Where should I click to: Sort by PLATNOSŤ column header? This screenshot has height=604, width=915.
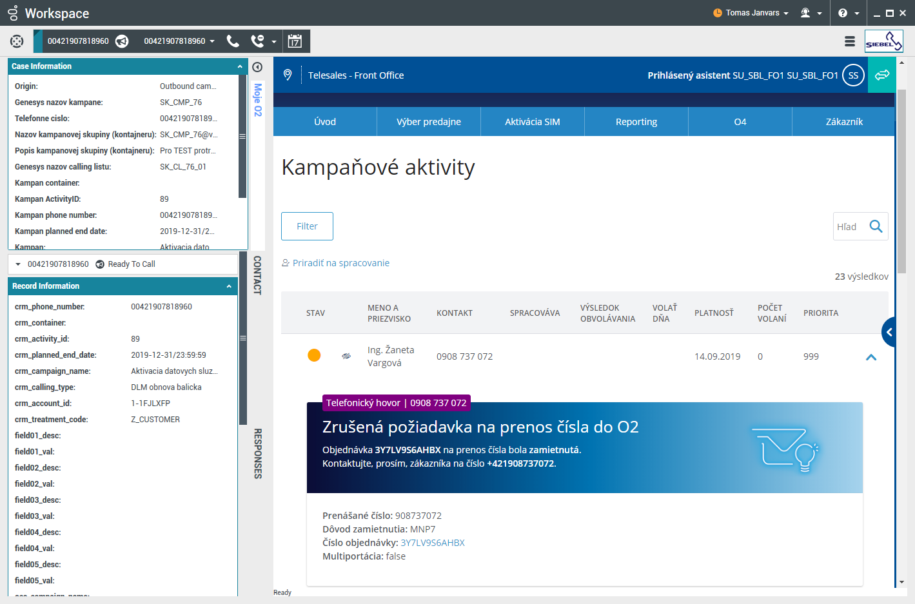click(714, 313)
